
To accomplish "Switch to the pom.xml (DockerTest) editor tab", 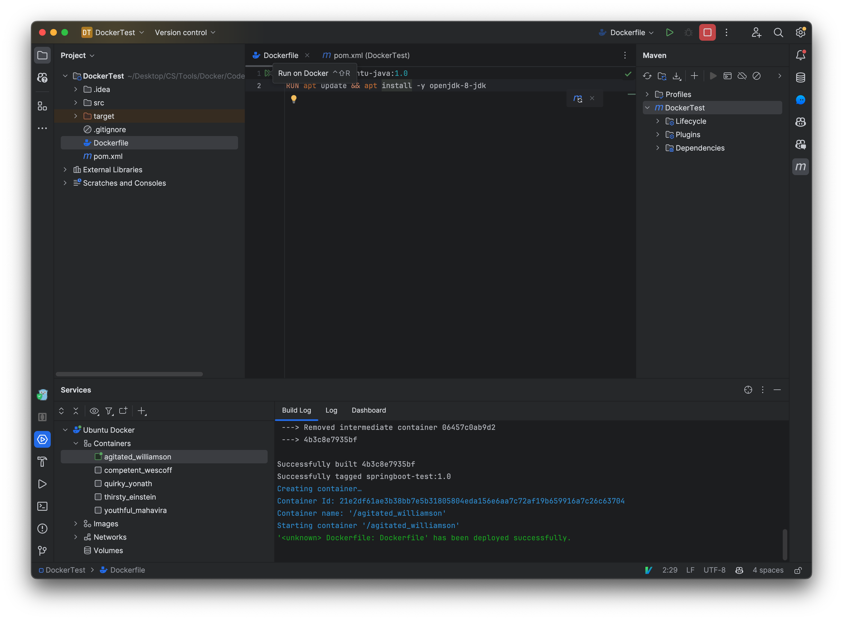I will tap(366, 55).
